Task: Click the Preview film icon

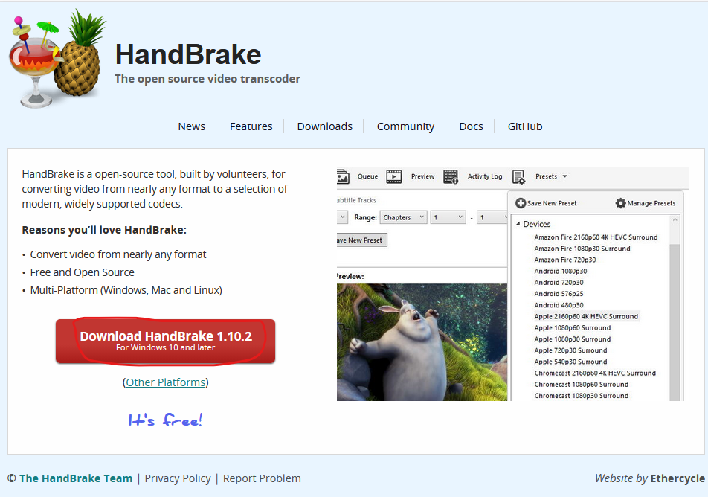Action: pyautogui.click(x=393, y=176)
